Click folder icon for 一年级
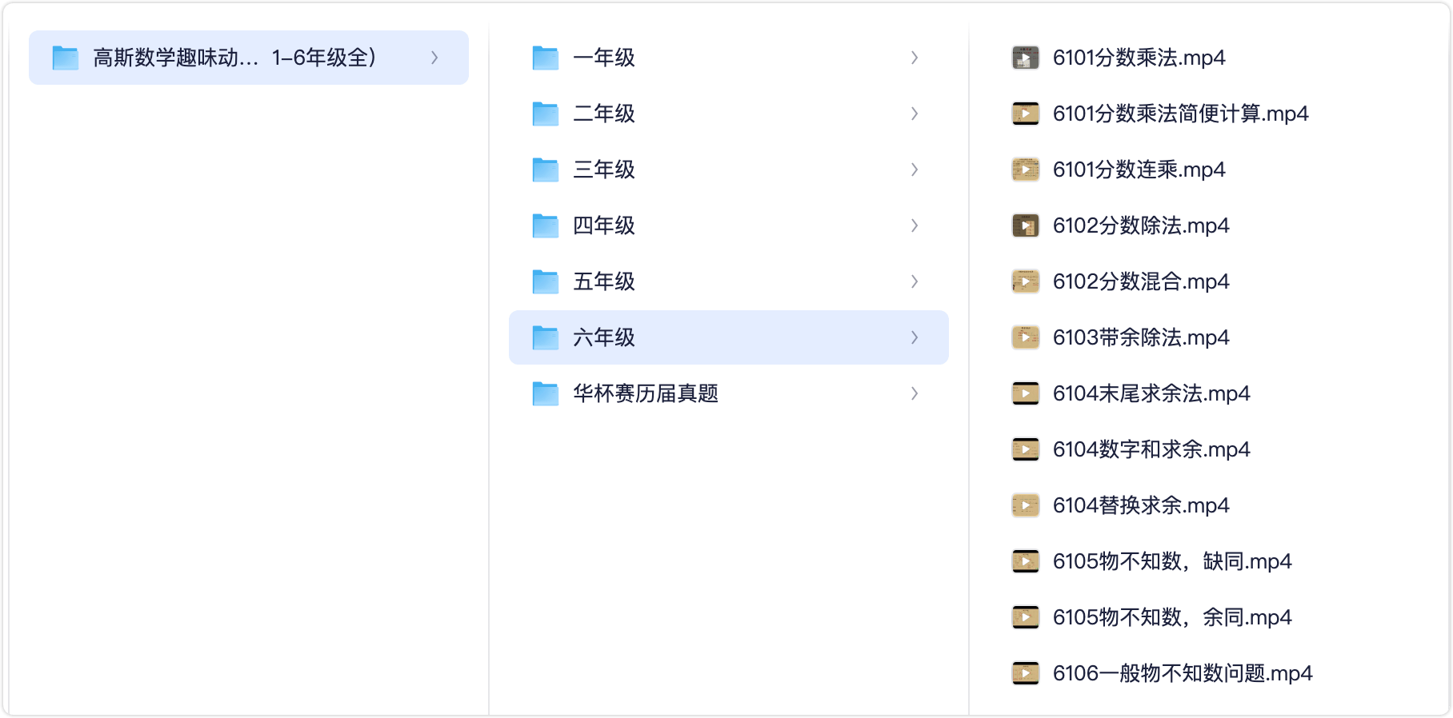This screenshot has width=1453, height=718. coord(546,58)
